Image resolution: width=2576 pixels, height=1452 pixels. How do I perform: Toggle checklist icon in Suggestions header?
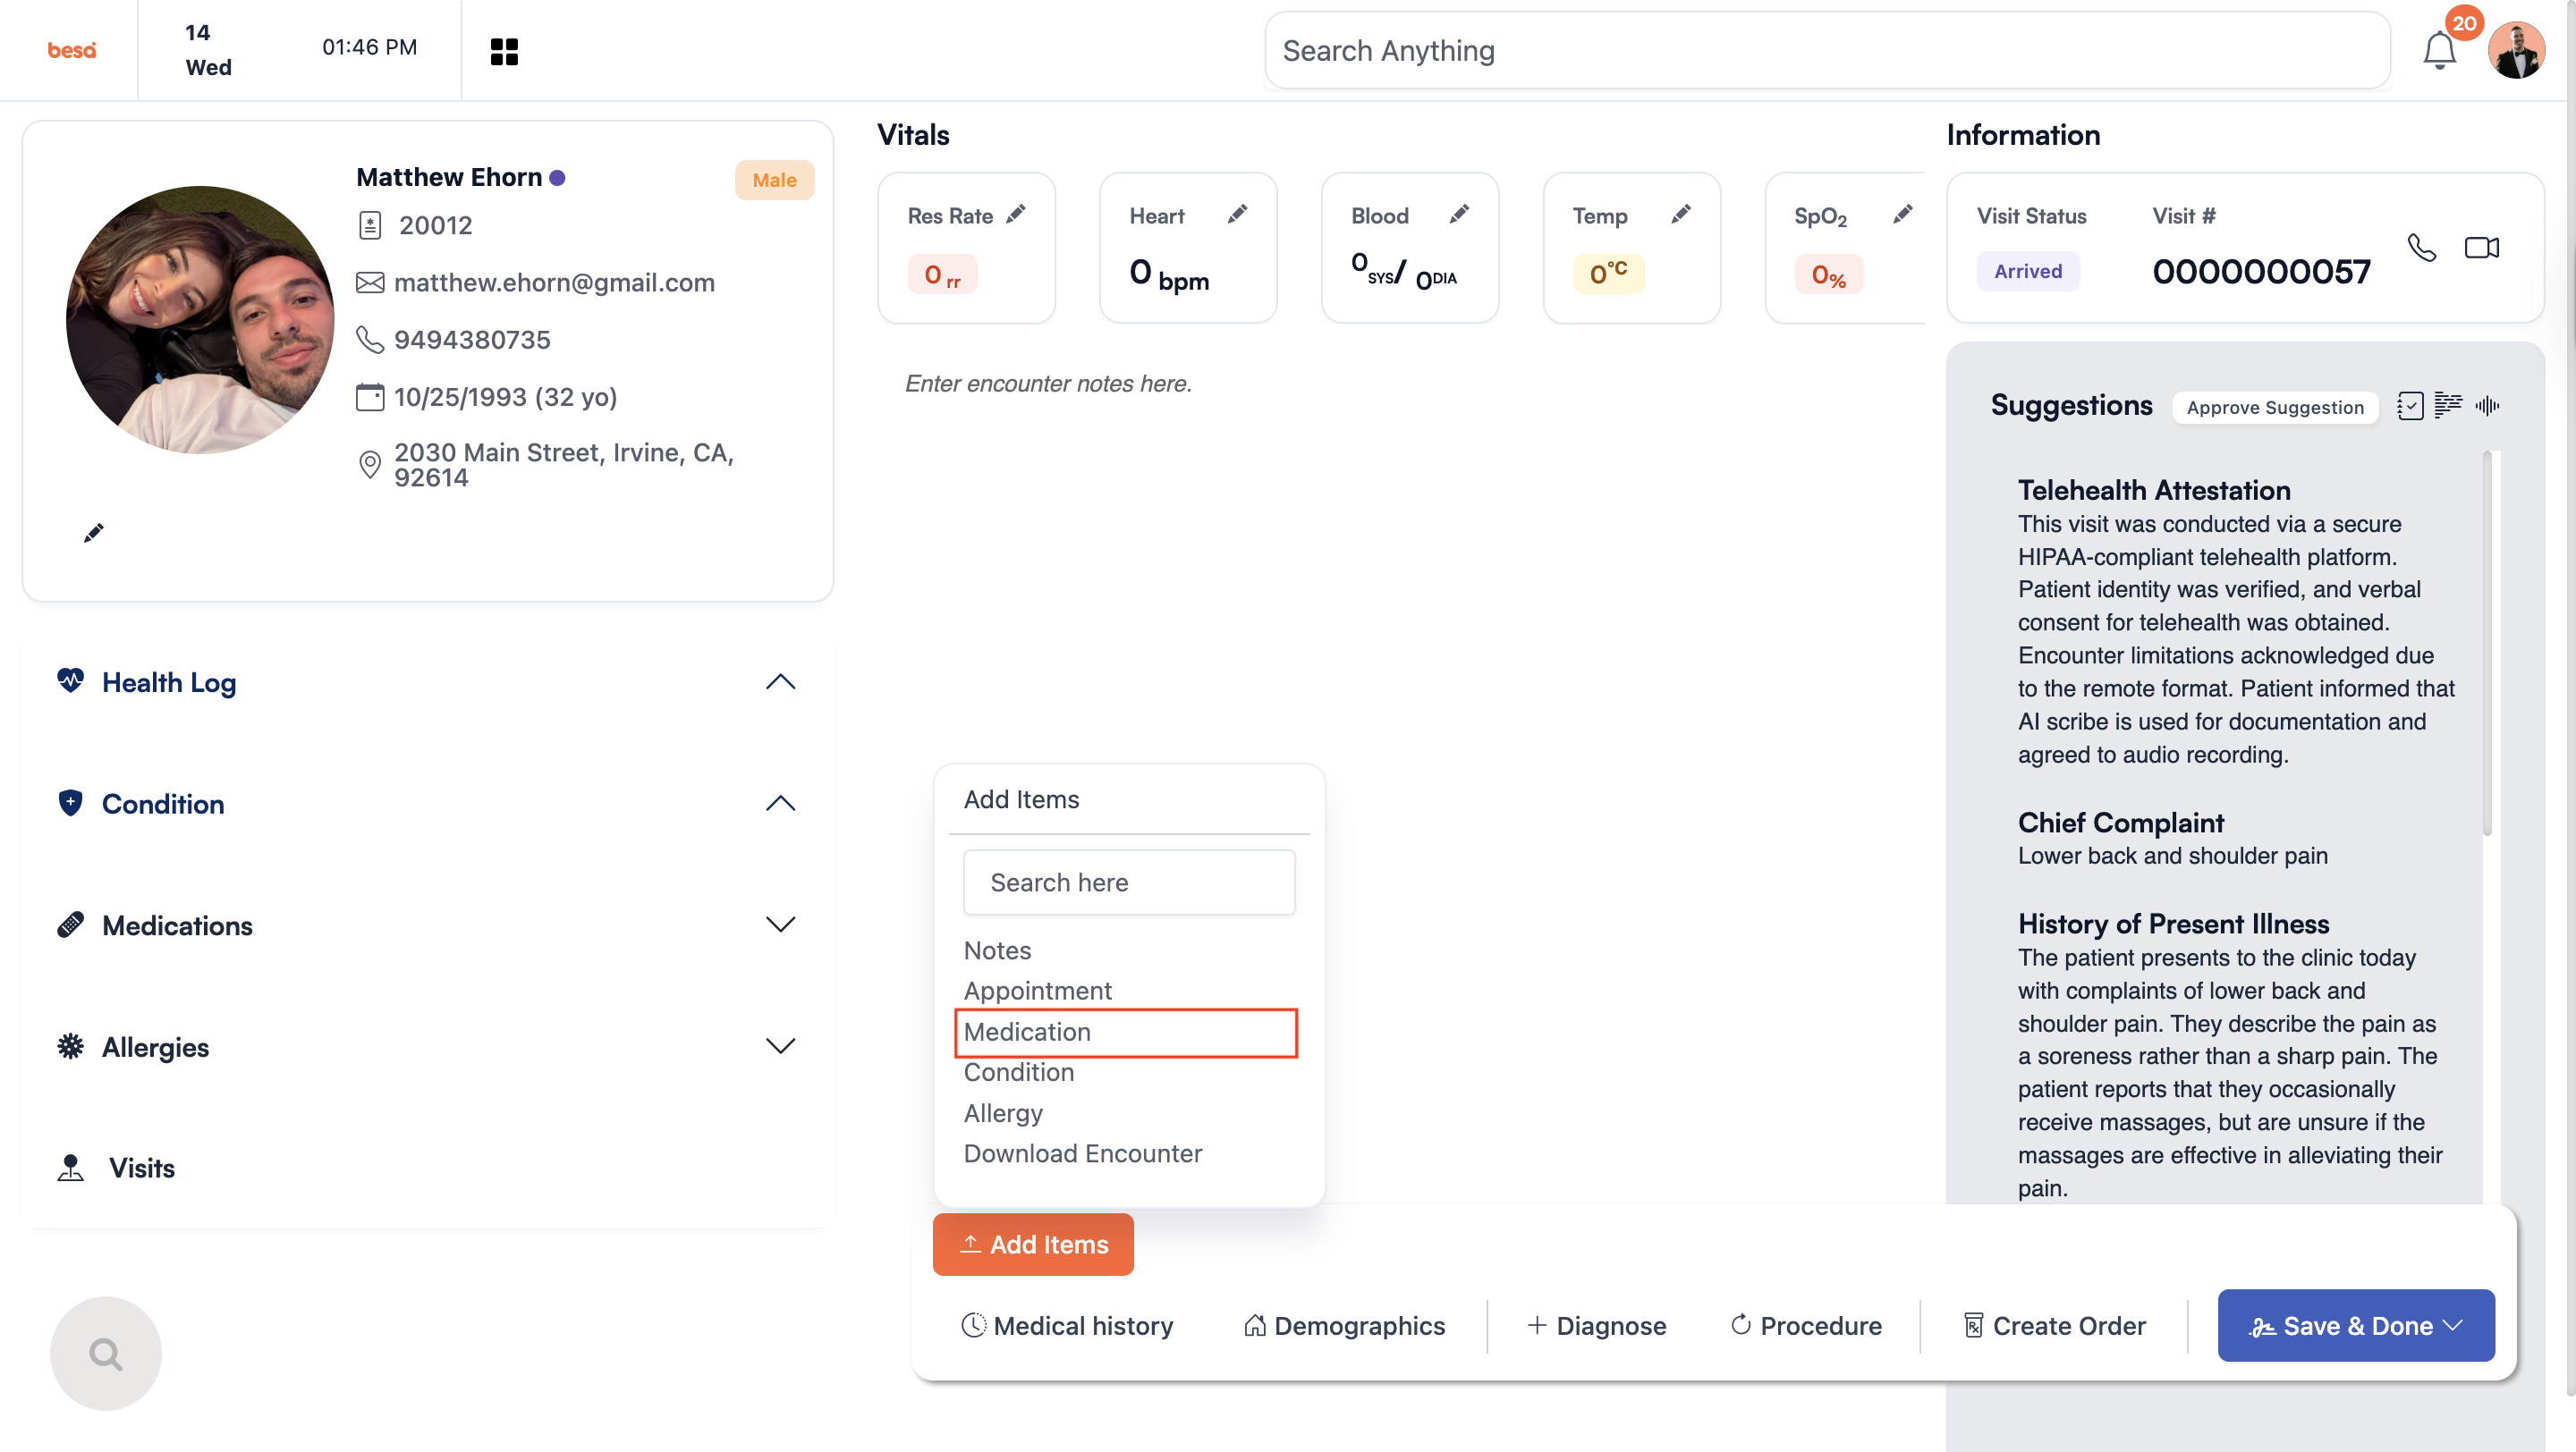[2410, 406]
